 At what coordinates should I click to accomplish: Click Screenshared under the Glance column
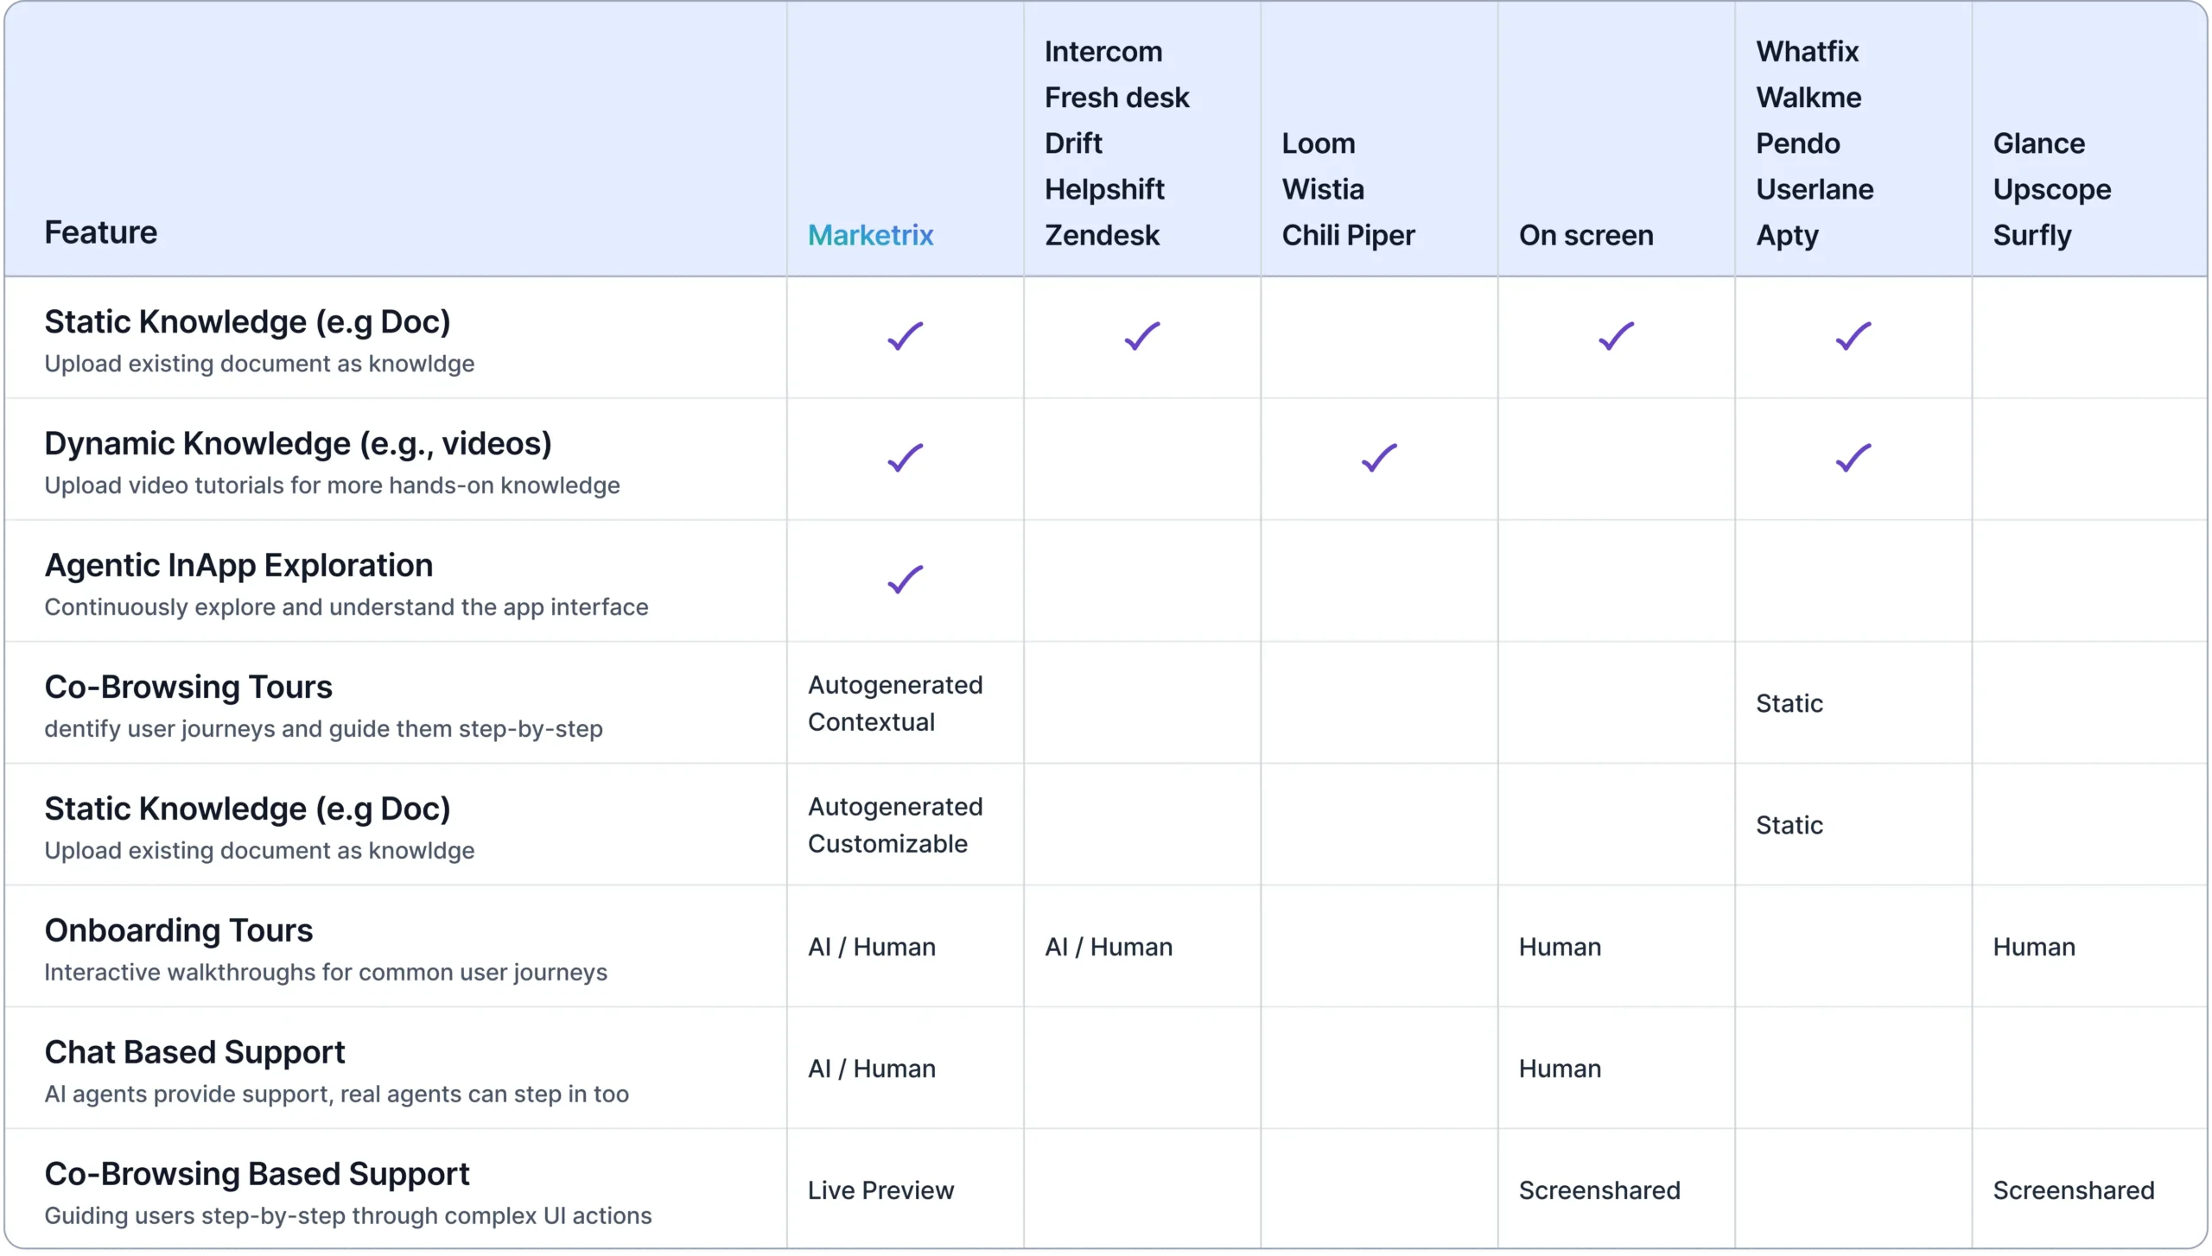[2073, 1190]
